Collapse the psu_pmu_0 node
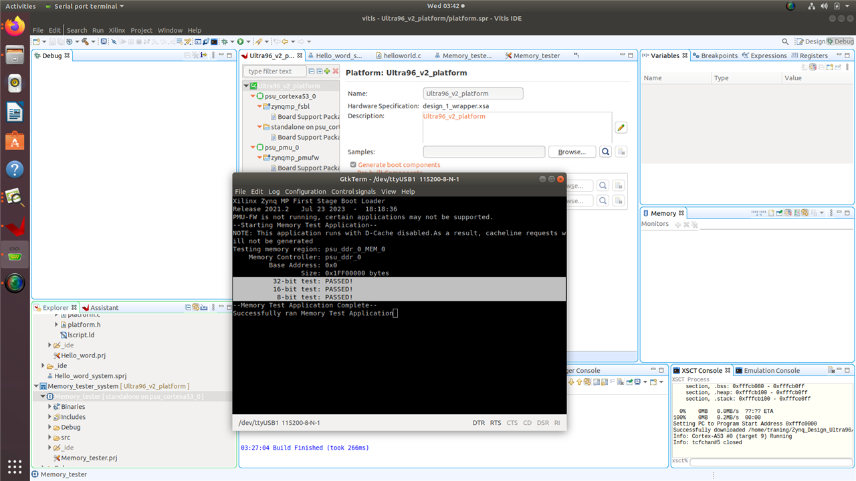This screenshot has width=856, height=481. 253,148
